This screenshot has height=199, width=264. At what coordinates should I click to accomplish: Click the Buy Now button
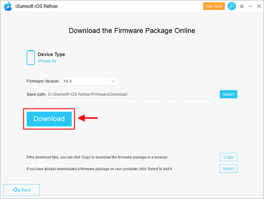[214, 6]
